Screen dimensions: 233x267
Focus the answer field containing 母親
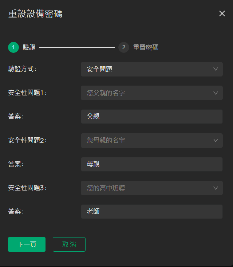coord(152,164)
